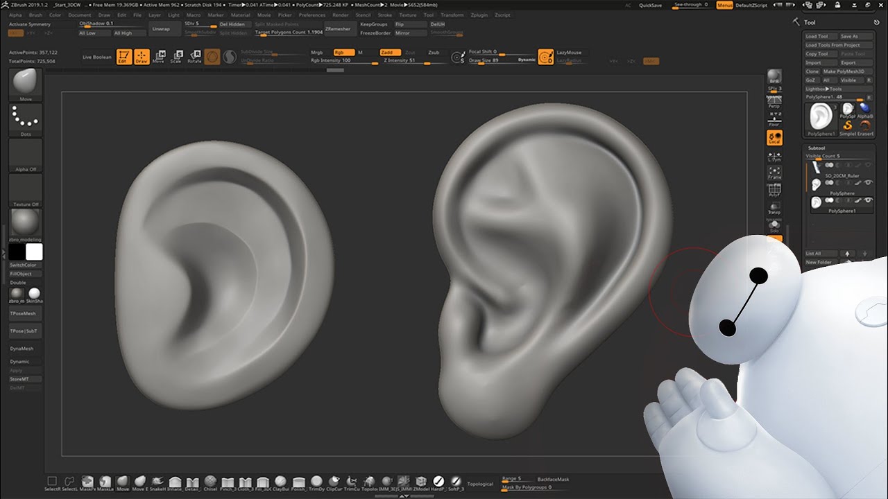888x499 pixels.
Task: Choose the ClipCurve brush
Action: point(334,483)
